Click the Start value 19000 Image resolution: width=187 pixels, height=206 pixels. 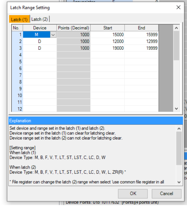107,48
